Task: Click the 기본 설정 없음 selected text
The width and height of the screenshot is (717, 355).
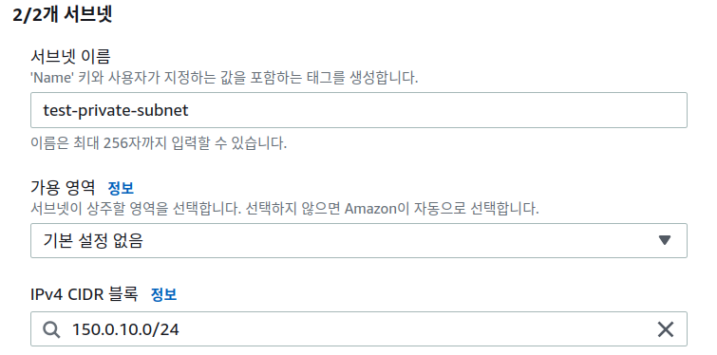Action: click(x=93, y=240)
